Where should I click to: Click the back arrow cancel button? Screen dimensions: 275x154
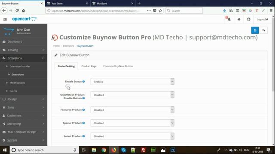point(263,30)
